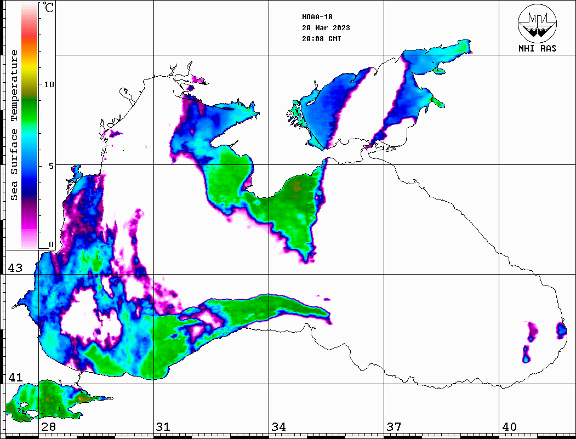
Task: Click latitude label '41'
Action: (x=15, y=378)
